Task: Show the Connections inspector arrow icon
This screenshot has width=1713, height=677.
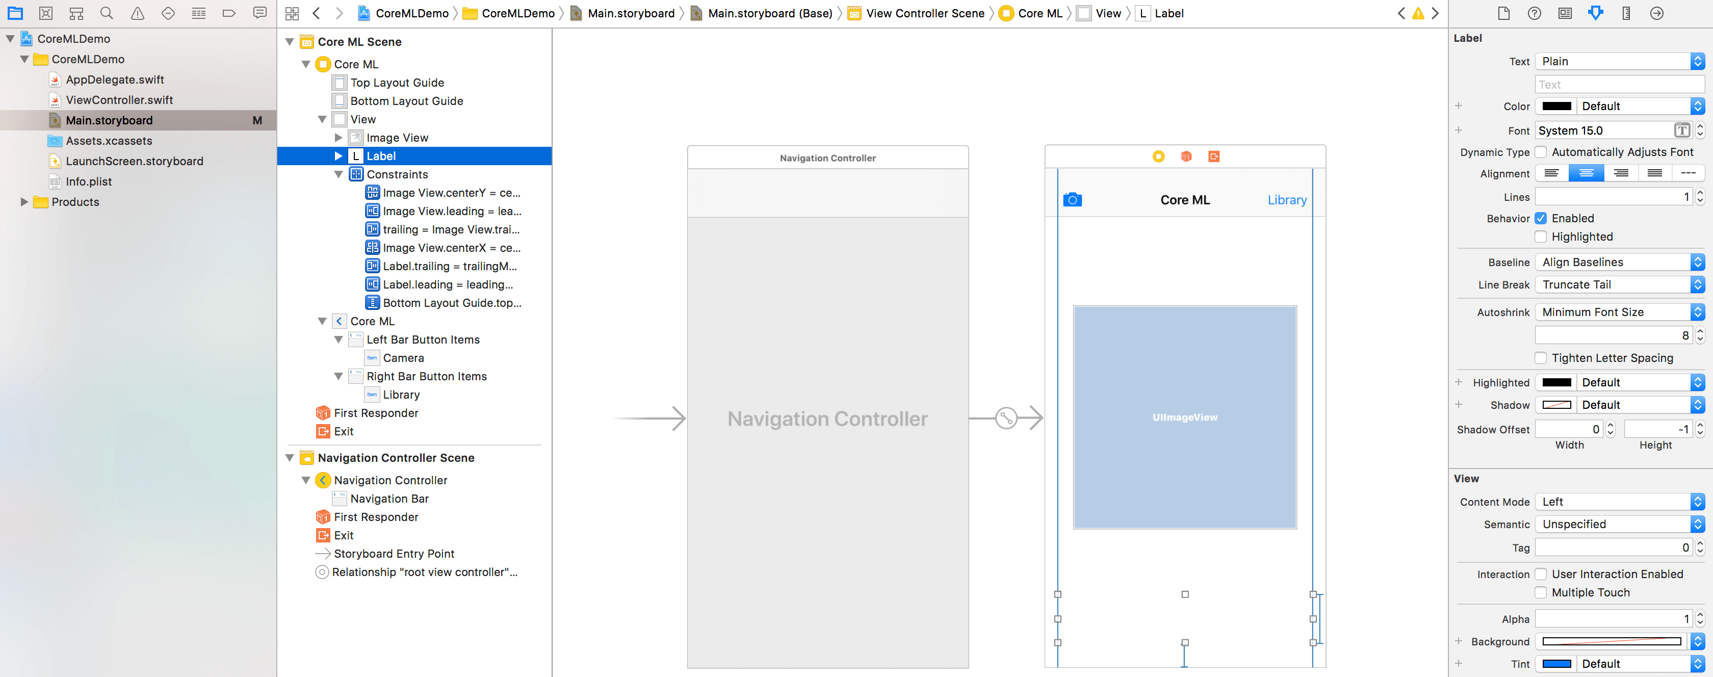Action: (1656, 13)
